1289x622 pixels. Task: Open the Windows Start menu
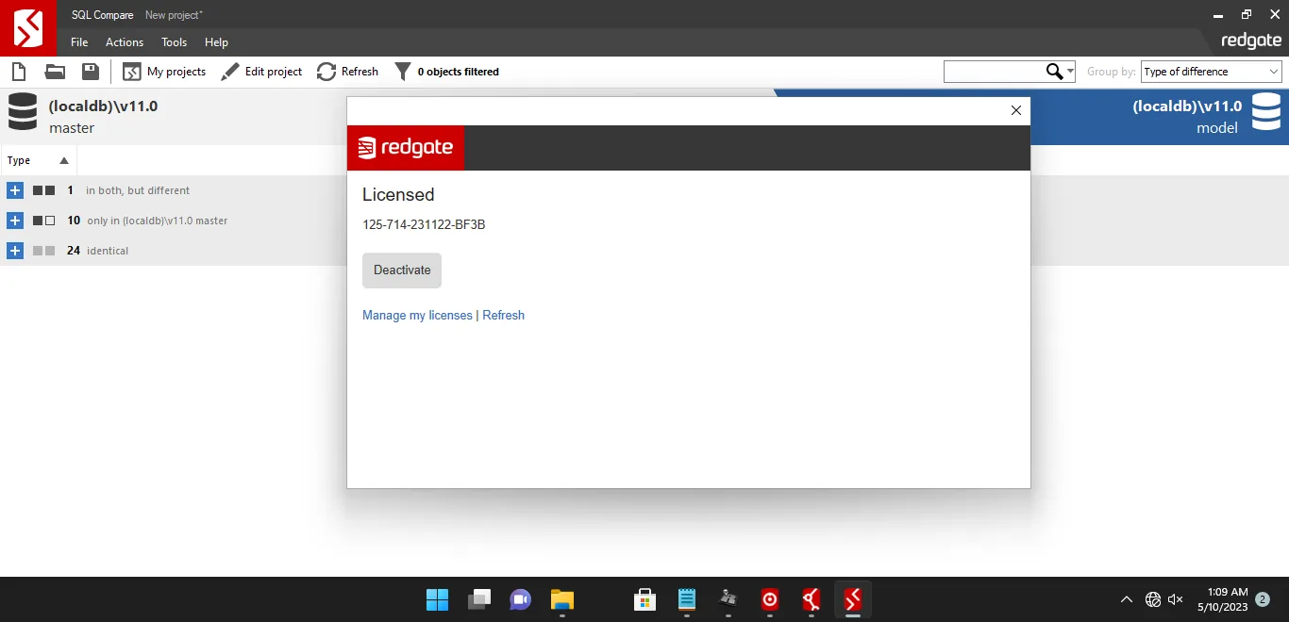tap(437, 599)
